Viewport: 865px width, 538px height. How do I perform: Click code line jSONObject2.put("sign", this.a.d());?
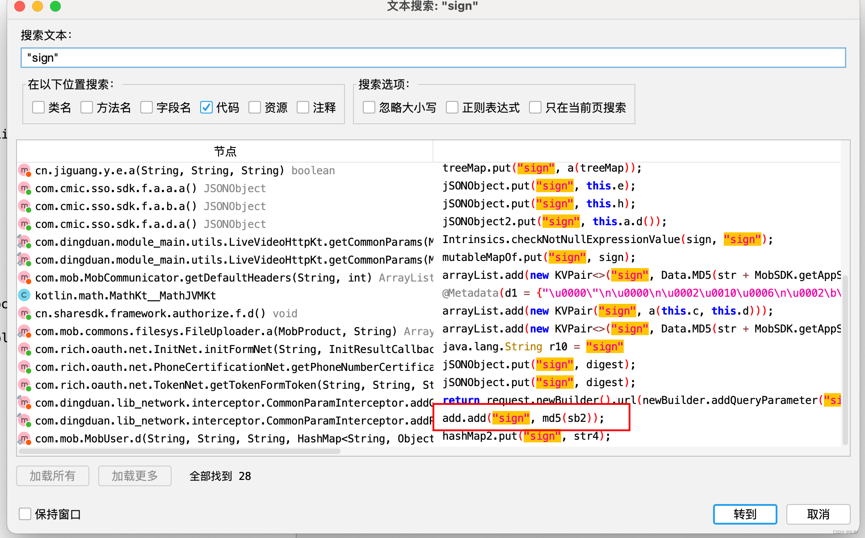coord(554,222)
